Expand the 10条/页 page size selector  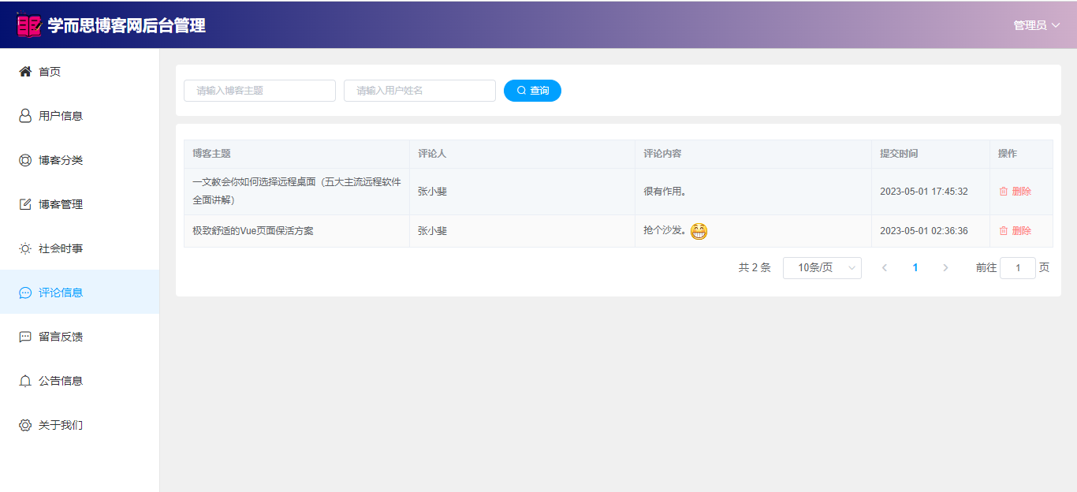pyautogui.click(x=822, y=268)
